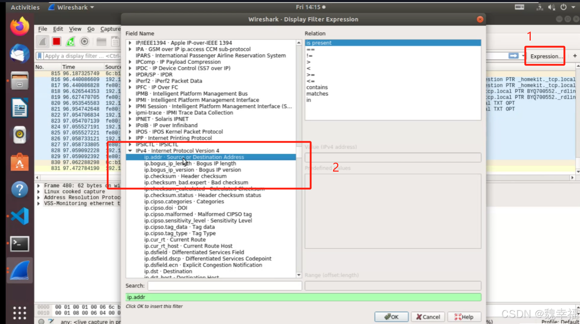Open the Wireshark app menu in top bar
Image resolution: width=580 pixels, height=324 pixels.
click(71, 7)
